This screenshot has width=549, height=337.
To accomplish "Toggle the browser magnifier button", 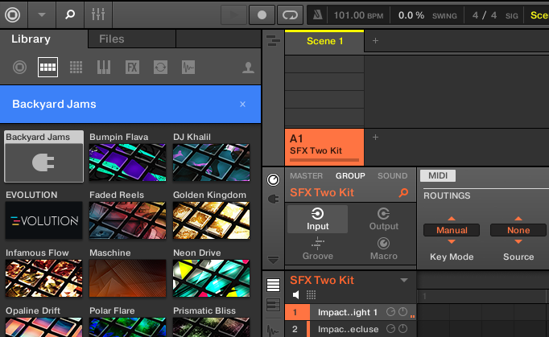I will point(70,14).
